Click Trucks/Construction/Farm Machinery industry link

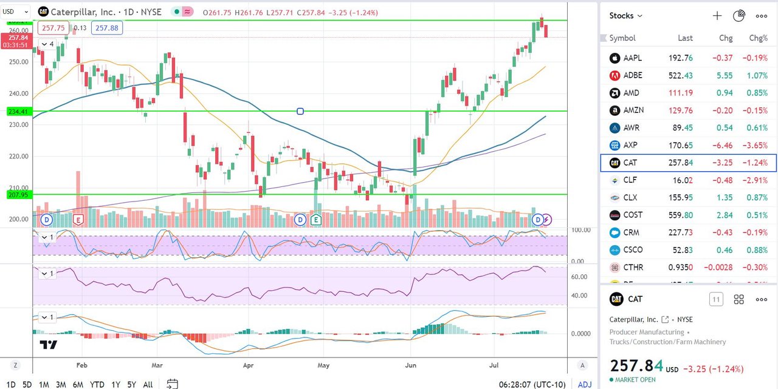667,342
